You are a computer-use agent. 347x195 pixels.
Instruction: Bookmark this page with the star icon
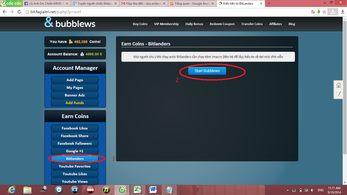[324, 12]
